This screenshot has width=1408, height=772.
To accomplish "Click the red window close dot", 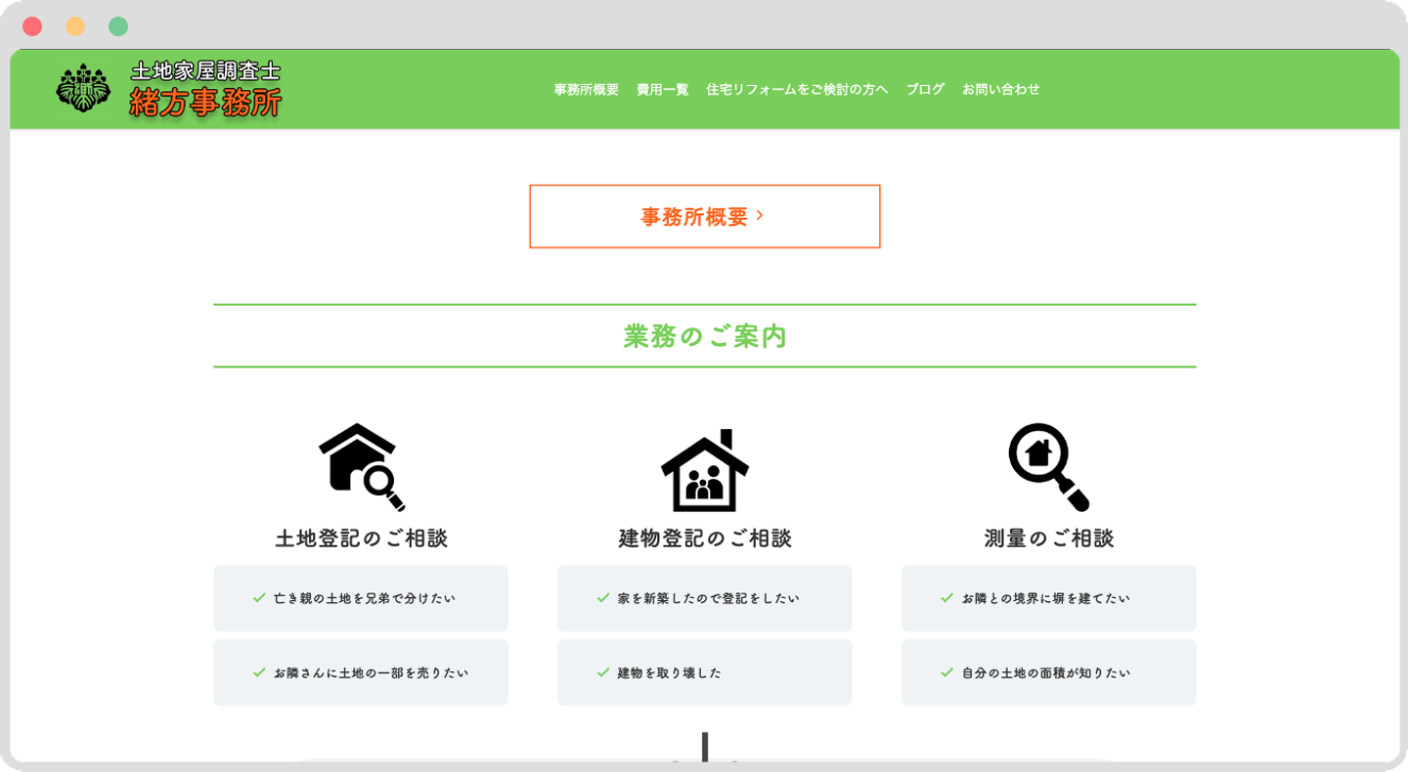I will point(32,26).
